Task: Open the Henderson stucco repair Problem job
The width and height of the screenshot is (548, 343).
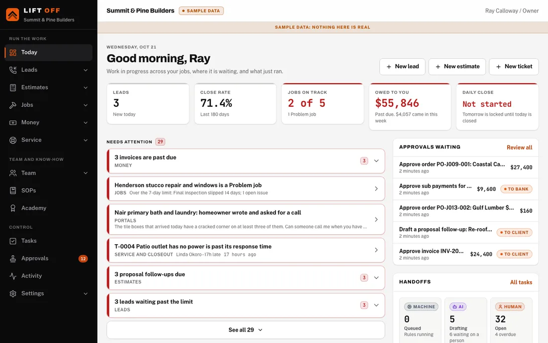Action: (246, 188)
